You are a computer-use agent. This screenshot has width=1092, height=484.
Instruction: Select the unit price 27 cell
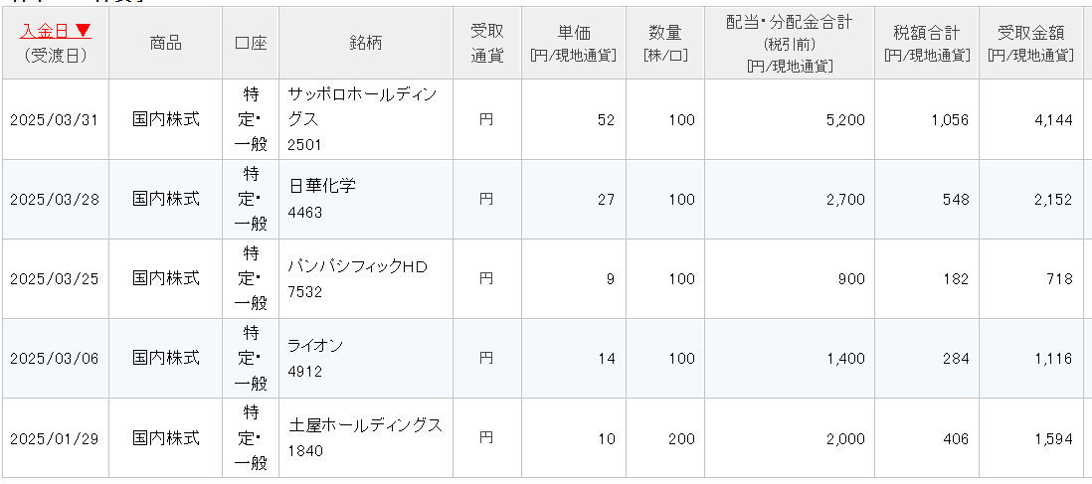click(x=606, y=200)
